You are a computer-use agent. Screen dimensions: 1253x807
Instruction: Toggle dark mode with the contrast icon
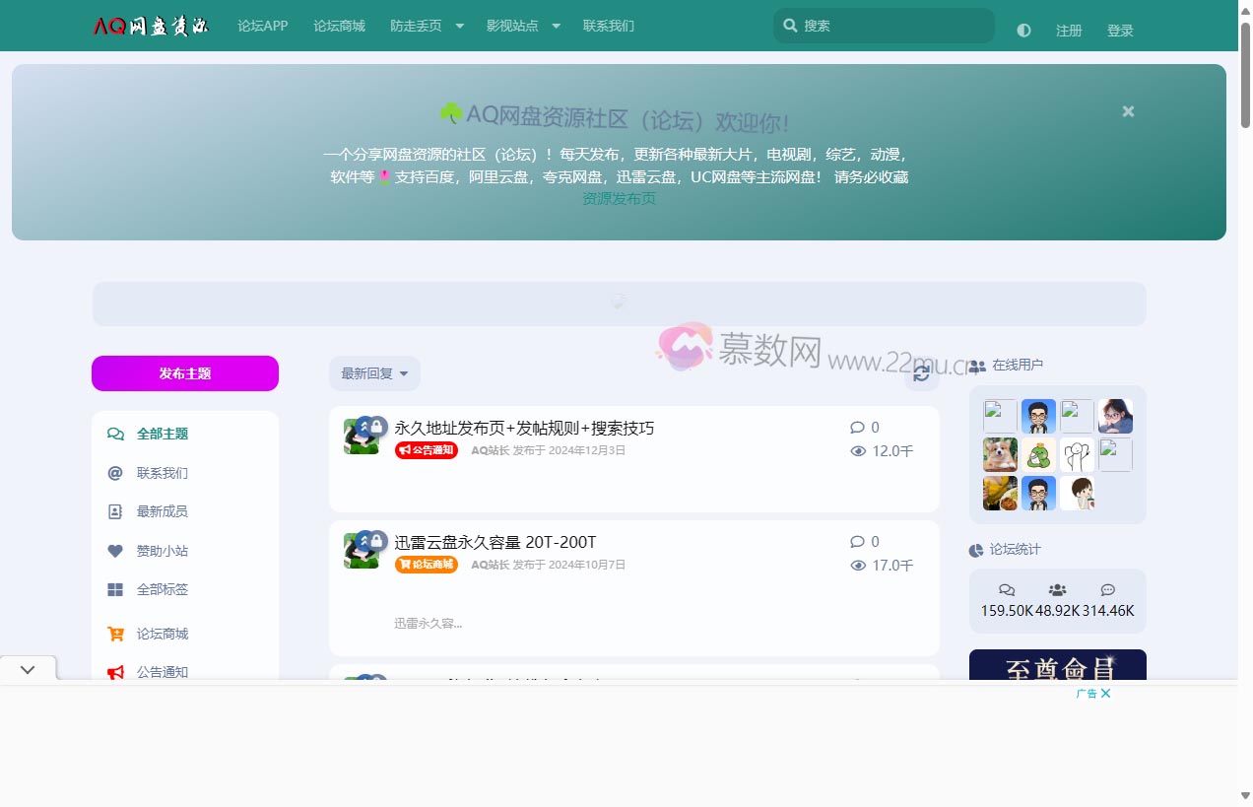point(1022,31)
